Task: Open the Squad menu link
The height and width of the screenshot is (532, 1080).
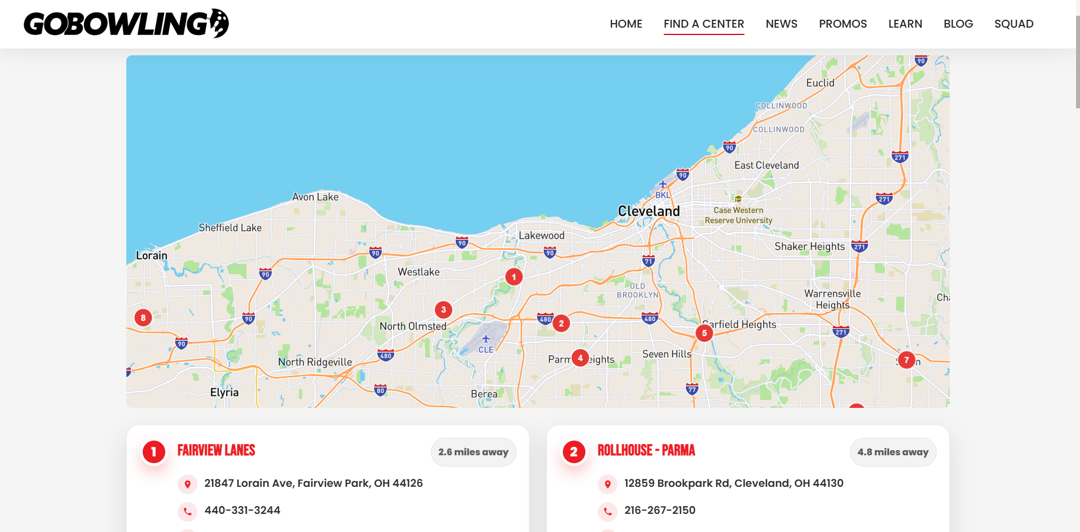Action: pos(1013,24)
